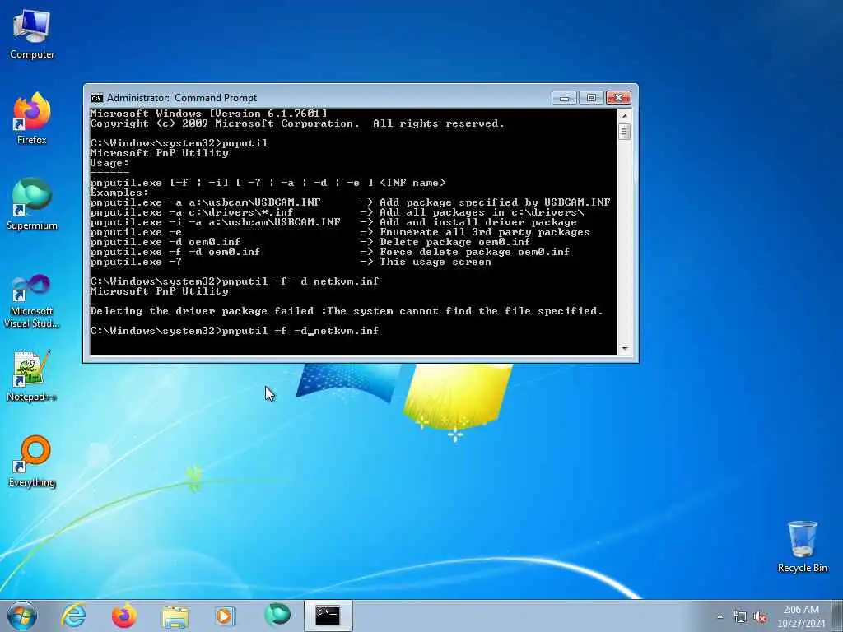The image size is (843, 632).
Task: Click the 'Deleting the driver package failed' message
Action: tap(347, 311)
